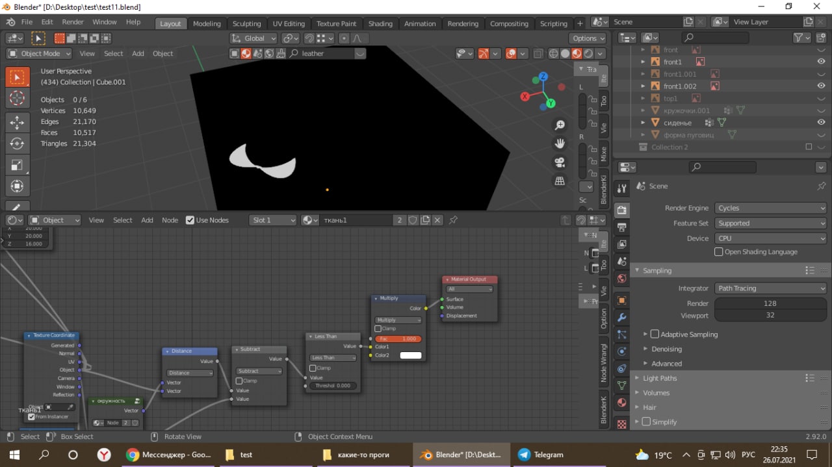Open the Global orientation dropdown

(x=255, y=38)
